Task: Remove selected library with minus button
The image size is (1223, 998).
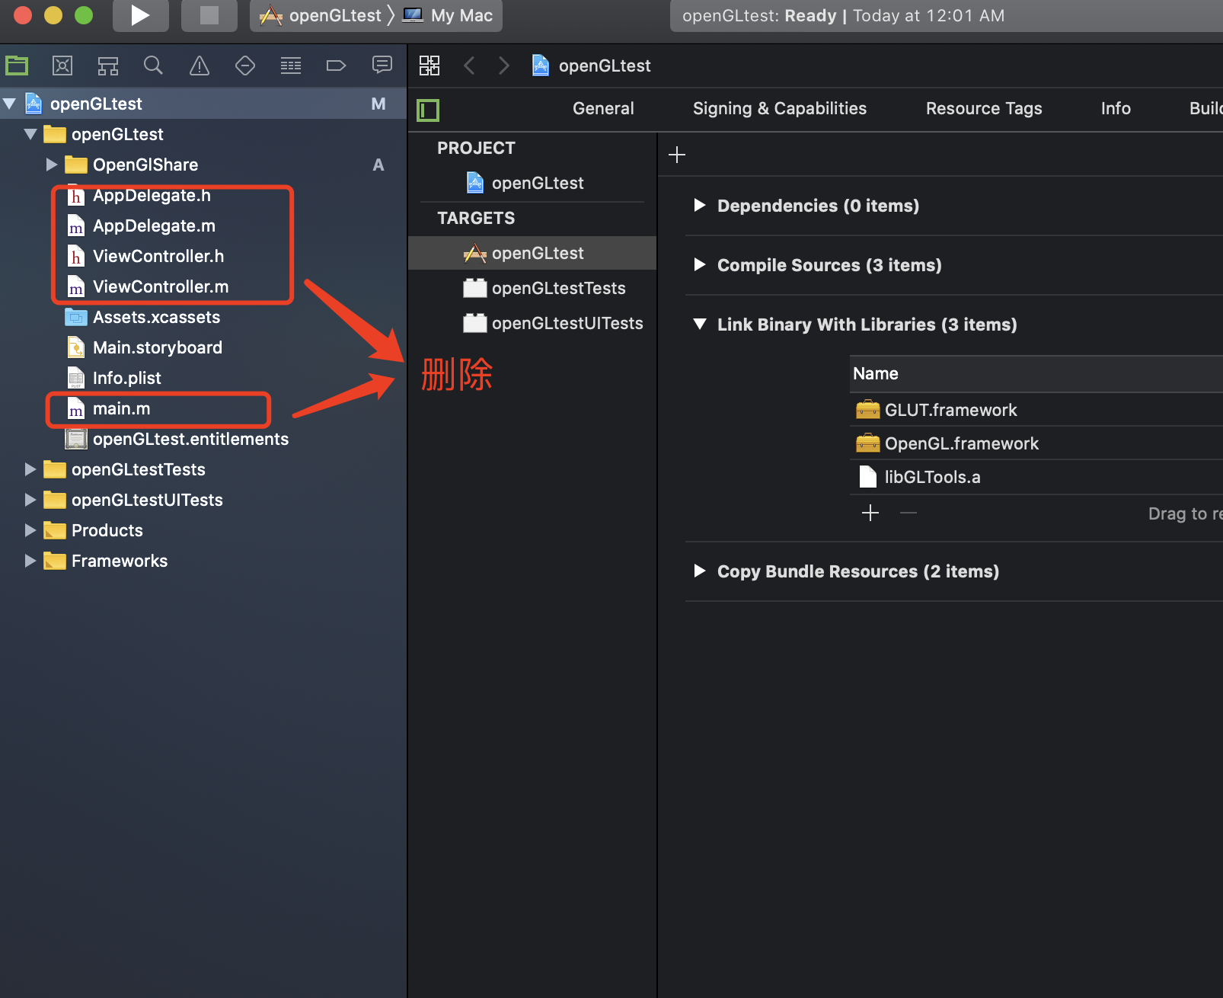Action: click(908, 513)
